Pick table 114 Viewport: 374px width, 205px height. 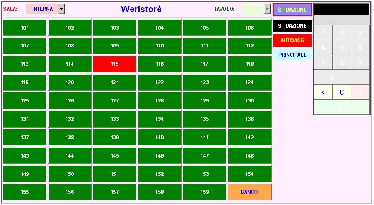(69, 64)
